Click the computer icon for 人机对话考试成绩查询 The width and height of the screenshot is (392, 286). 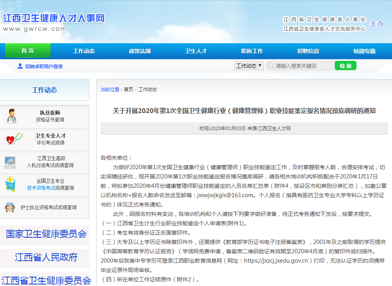point(10,162)
